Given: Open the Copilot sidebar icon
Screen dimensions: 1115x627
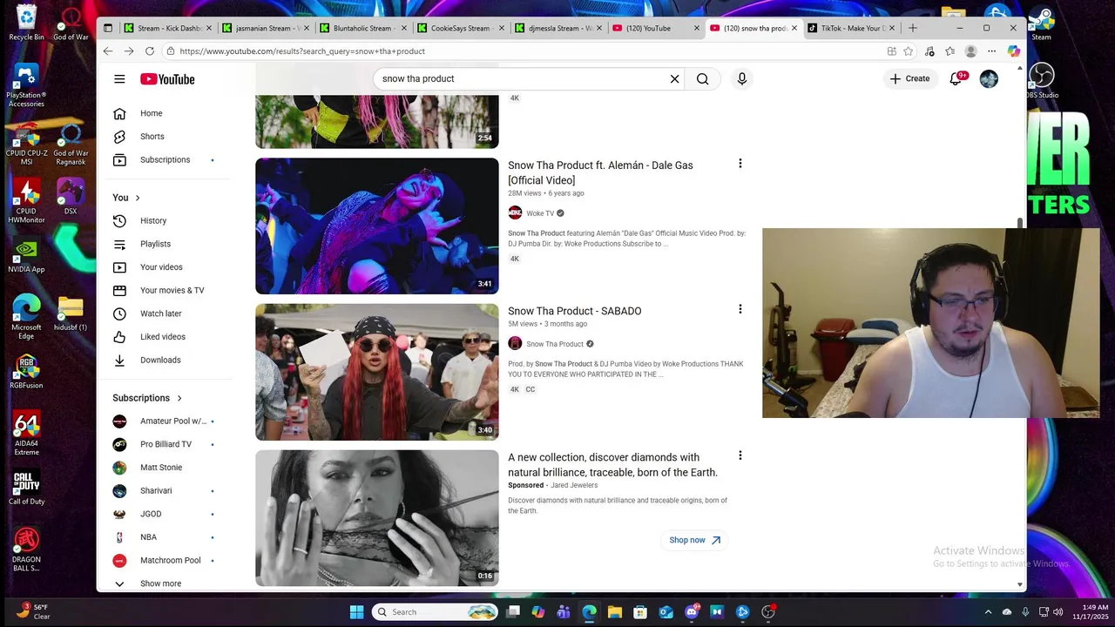Looking at the screenshot, I should pos(1013,51).
